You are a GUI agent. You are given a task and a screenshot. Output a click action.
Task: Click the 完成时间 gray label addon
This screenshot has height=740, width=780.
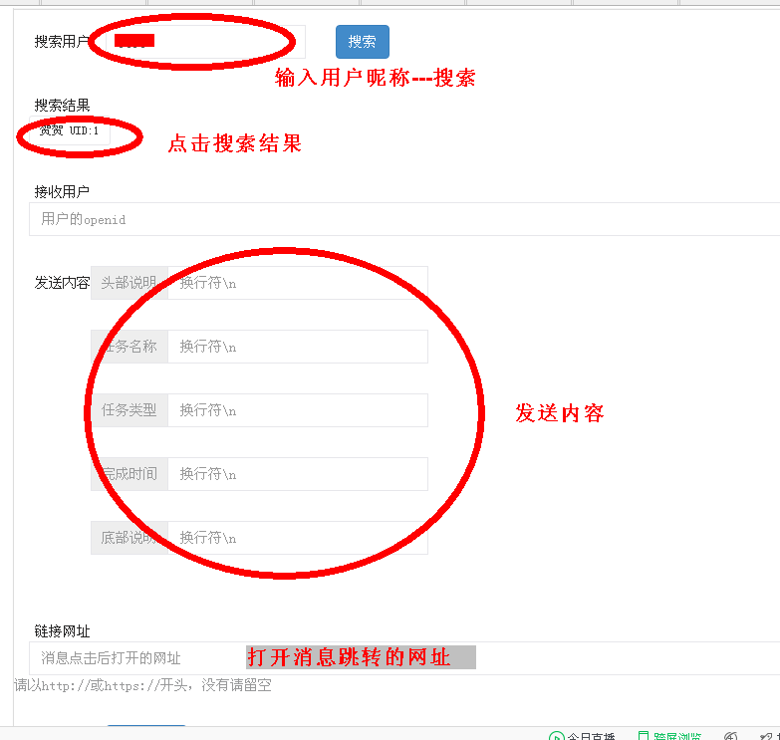tap(130, 474)
